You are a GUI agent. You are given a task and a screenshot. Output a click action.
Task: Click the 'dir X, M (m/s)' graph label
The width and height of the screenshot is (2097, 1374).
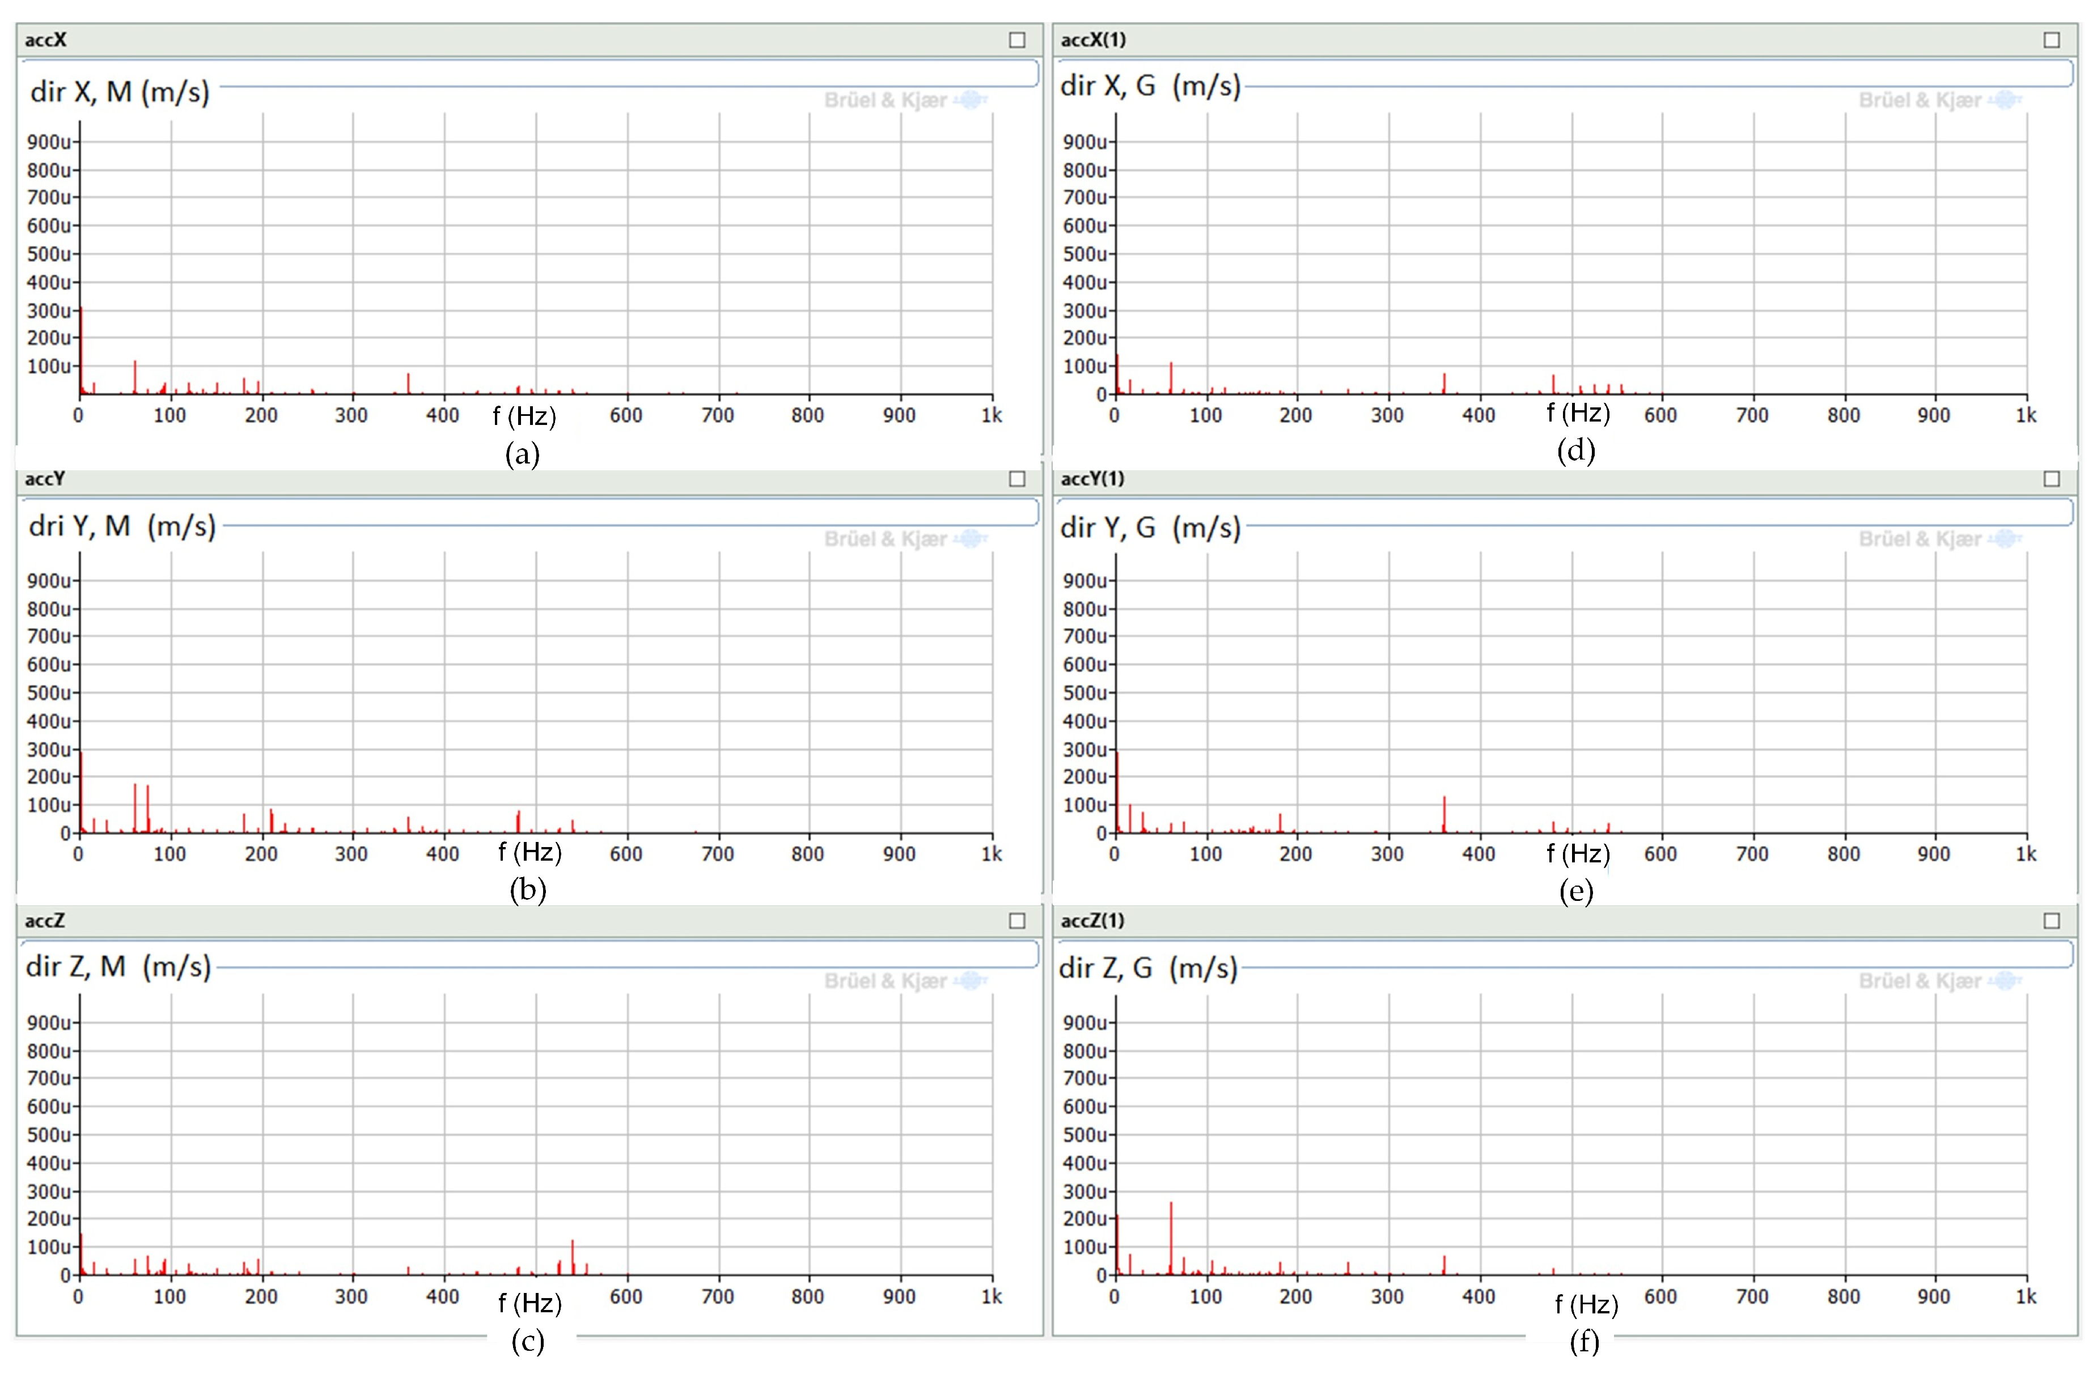[120, 92]
